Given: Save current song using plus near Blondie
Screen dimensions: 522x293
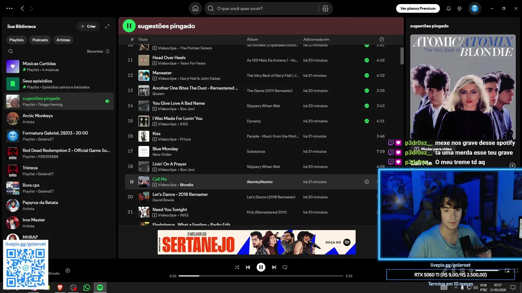Looking at the screenshot, I should [x=68, y=271].
